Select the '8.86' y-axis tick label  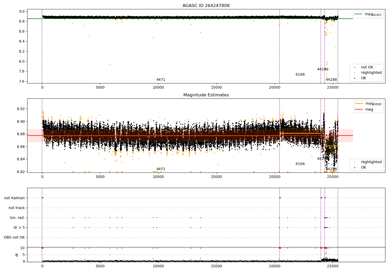[x=21, y=147]
